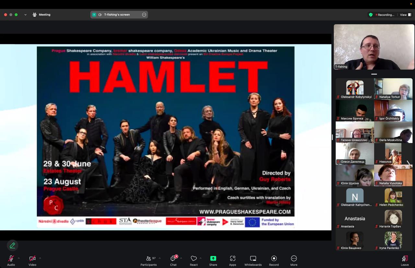Expand the video options arrow

click(x=40, y=258)
